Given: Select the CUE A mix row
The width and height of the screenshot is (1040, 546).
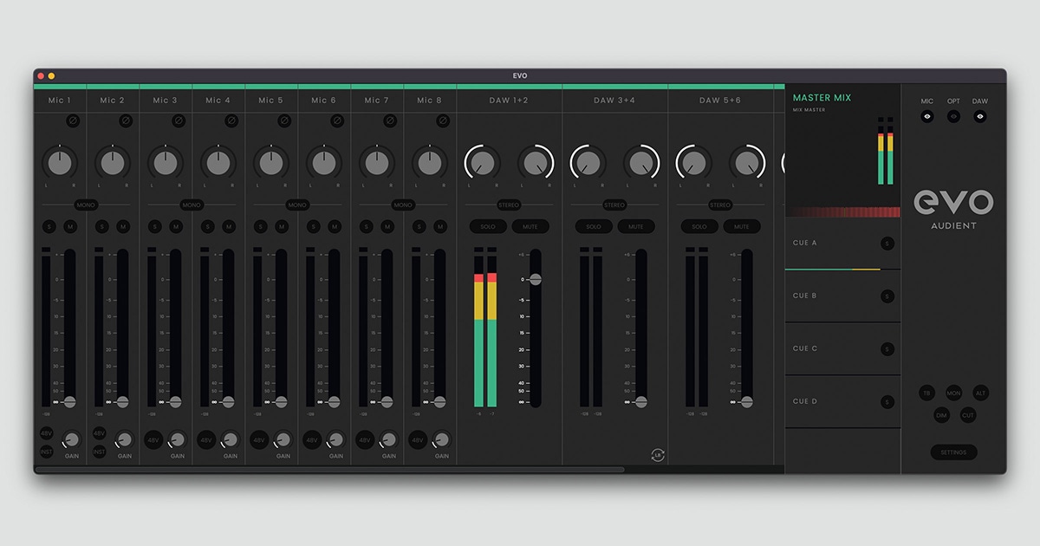Looking at the screenshot, I should click(842, 244).
